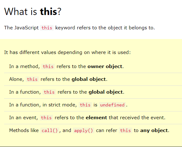
Task: Click 'this' code in the Alone row
Action: point(32,79)
